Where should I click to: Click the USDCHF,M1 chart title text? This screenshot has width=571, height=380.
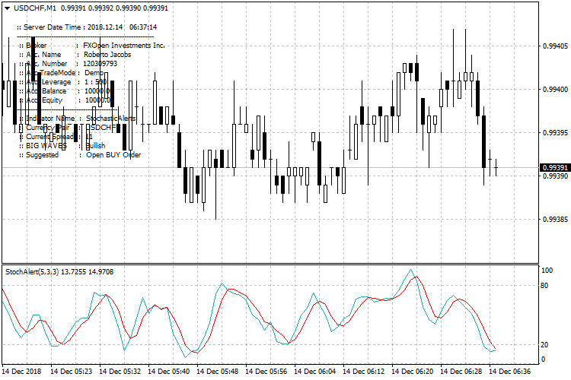coord(34,7)
